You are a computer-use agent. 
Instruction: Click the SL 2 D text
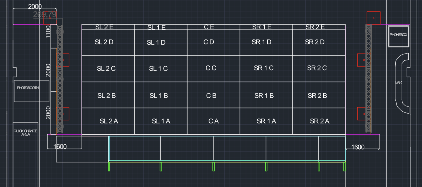104,42
